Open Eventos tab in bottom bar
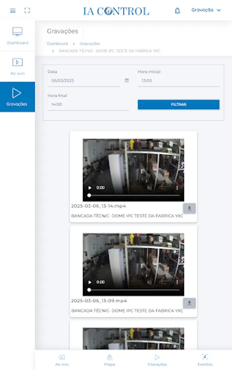232x370 pixels. [205, 360]
